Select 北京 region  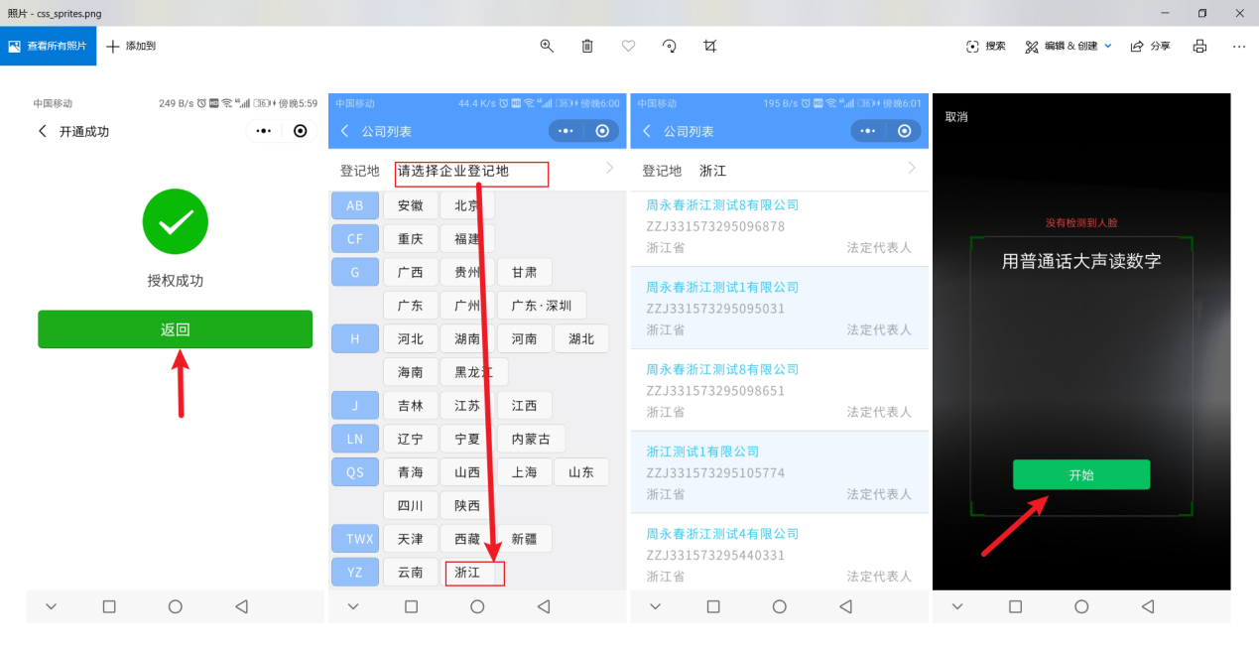pos(467,205)
